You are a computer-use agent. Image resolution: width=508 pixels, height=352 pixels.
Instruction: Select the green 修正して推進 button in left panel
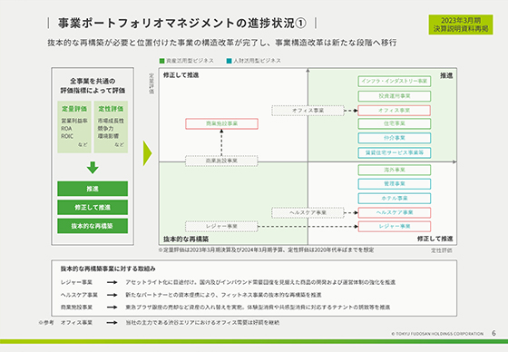coord(93,208)
